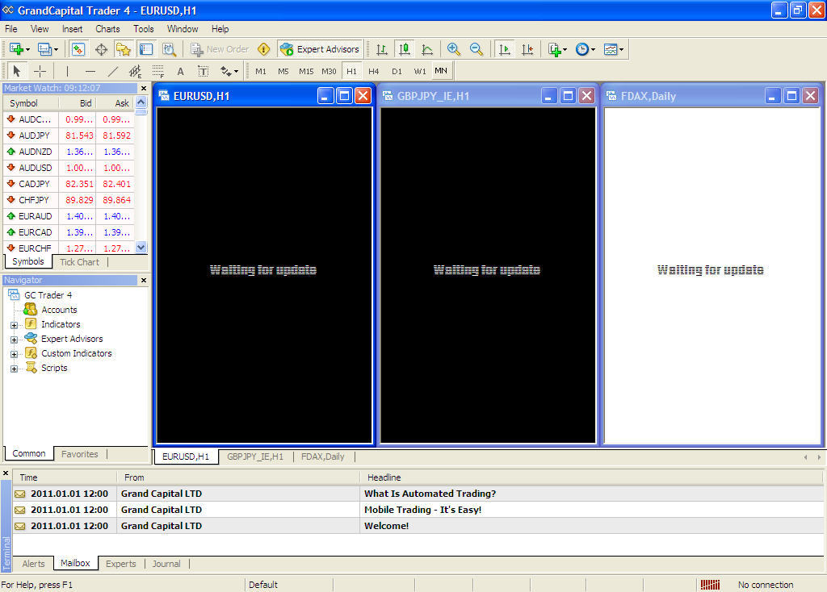Toggle the Expert Advisors button
827x592 pixels.
[320, 49]
